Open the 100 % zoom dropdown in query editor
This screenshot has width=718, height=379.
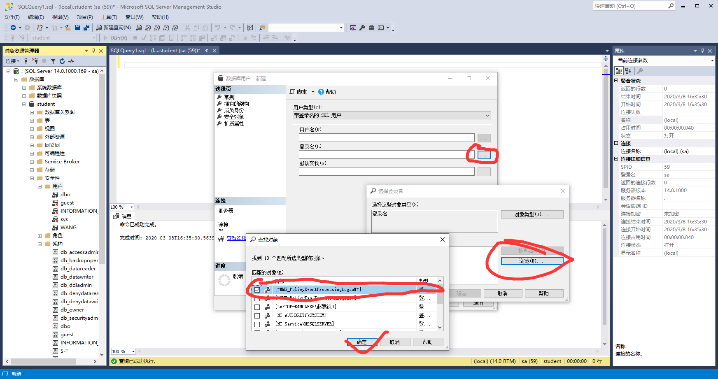pyautogui.click(x=132, y=207)
